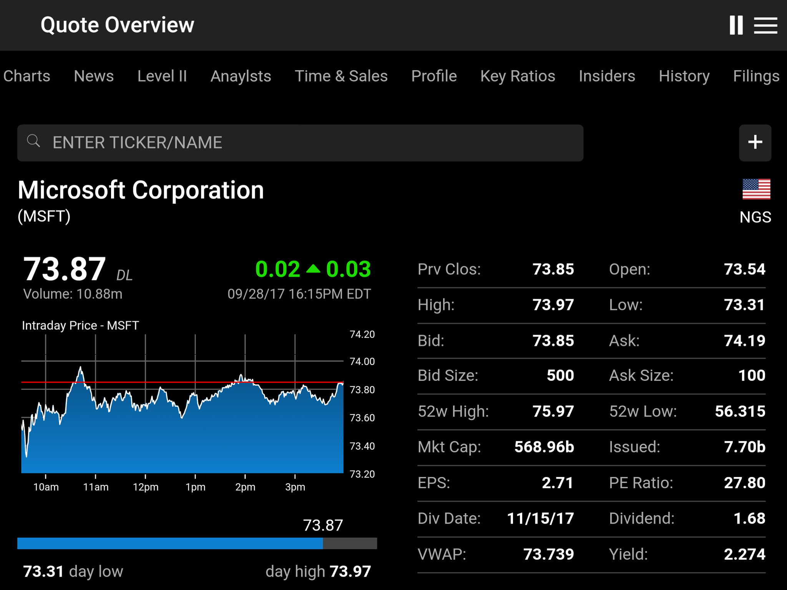
Task: Click green up-arrow change indicator
Action: point(313,268)
